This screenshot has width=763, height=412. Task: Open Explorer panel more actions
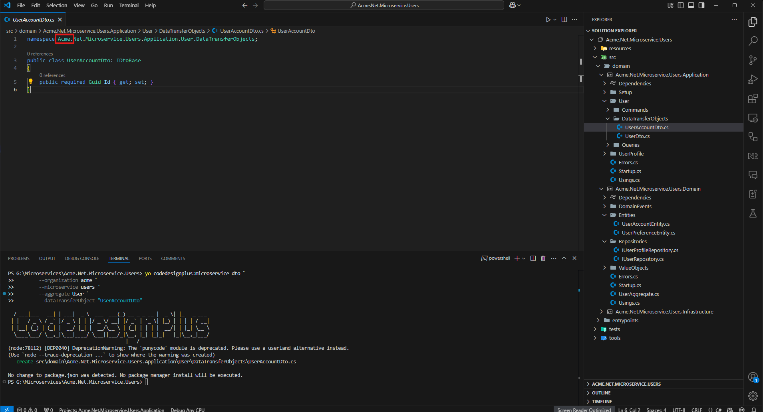point(734,20)
